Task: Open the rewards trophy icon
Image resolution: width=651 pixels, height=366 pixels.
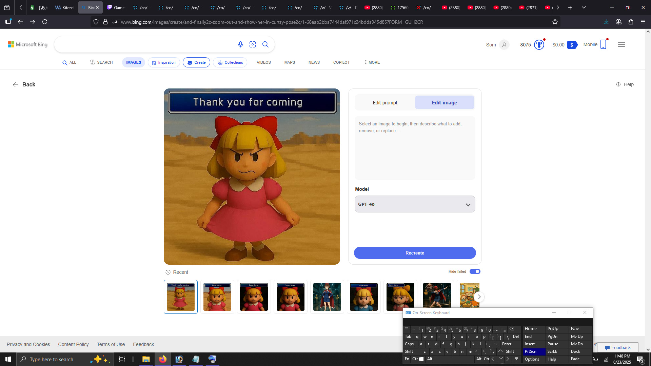Action: tap(539, 45)
